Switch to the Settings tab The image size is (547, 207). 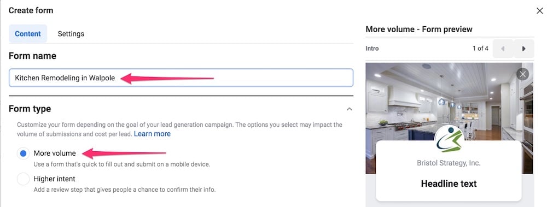[x=71, y=34]
